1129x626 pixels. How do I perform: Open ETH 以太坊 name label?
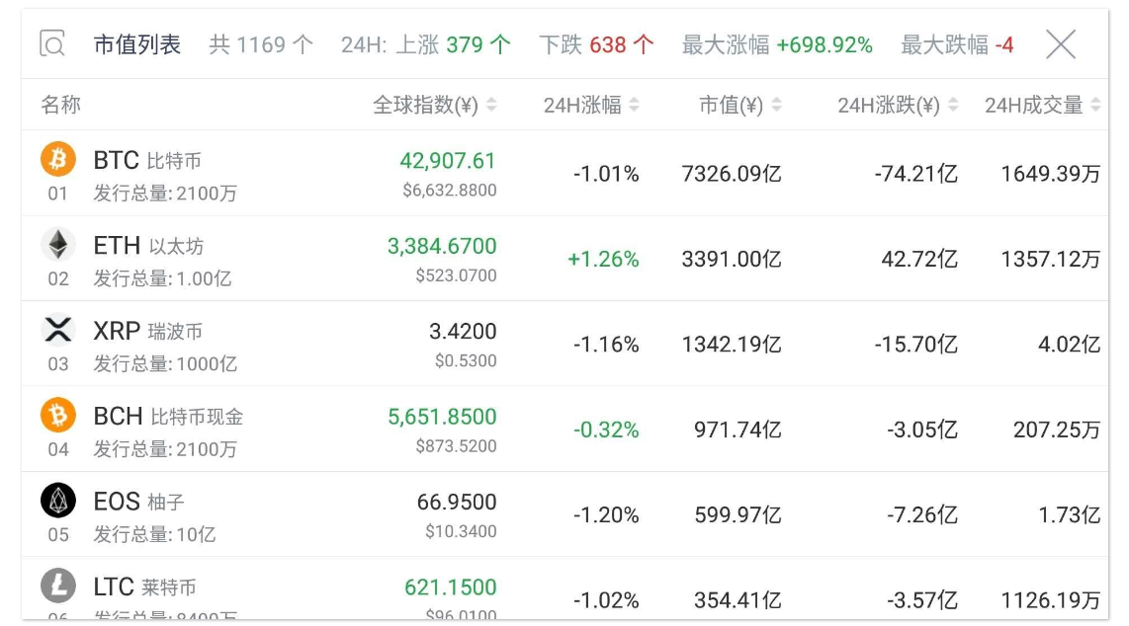[x=149, y=245]
